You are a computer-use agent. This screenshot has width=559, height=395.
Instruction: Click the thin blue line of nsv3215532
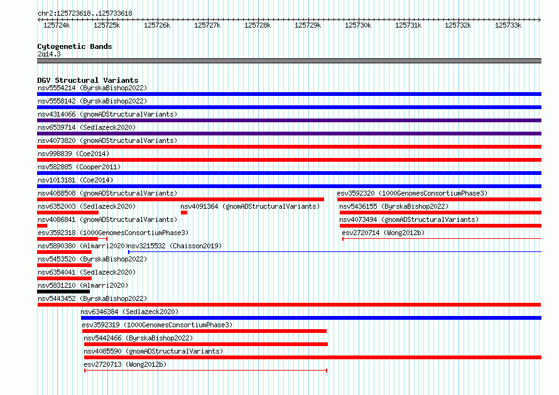tap(335, 252)
